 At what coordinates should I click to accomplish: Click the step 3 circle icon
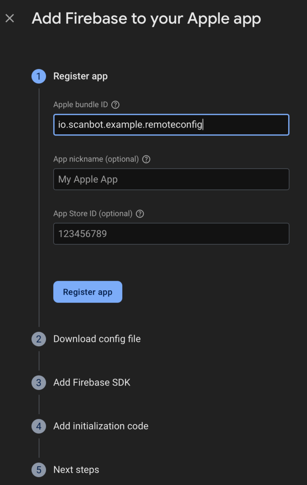tap(39, 382)
